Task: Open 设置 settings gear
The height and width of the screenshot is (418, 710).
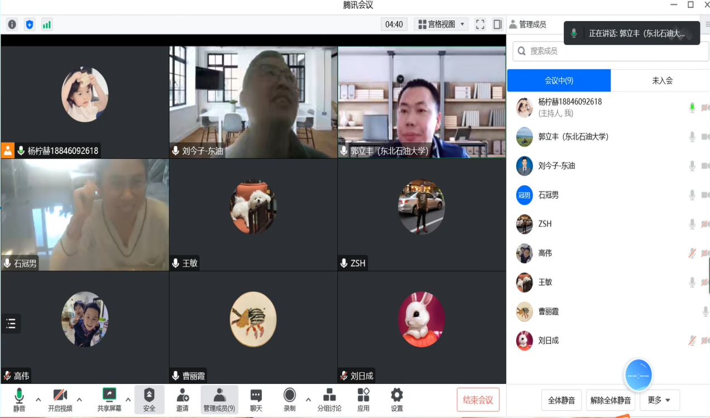Action: [397, 396]
